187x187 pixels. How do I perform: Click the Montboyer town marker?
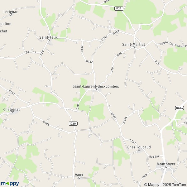[166, 167]
